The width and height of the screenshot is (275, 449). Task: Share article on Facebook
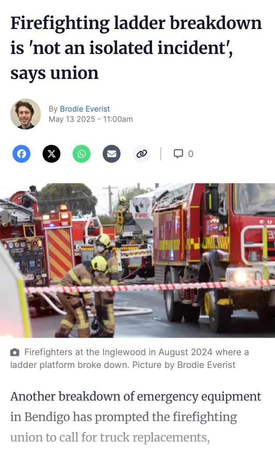[21, 154]
